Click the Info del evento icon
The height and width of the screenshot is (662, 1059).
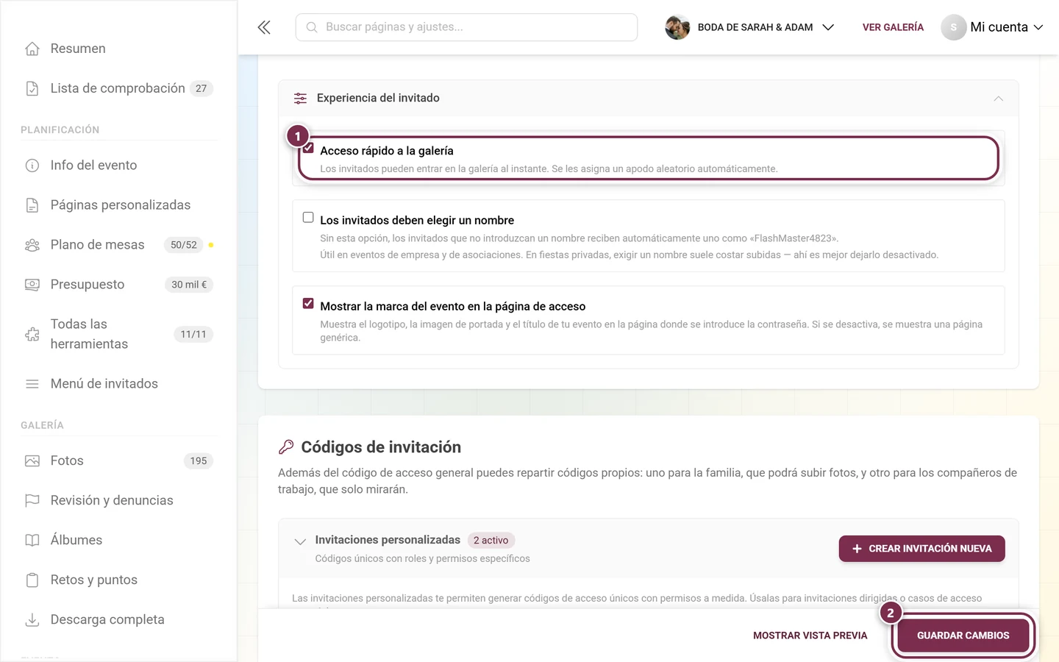tap(32, 165)
